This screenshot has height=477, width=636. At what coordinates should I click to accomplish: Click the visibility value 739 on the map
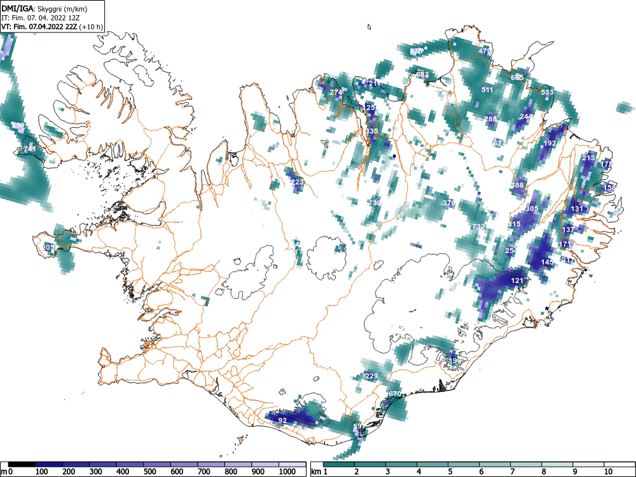coord(375,203)
